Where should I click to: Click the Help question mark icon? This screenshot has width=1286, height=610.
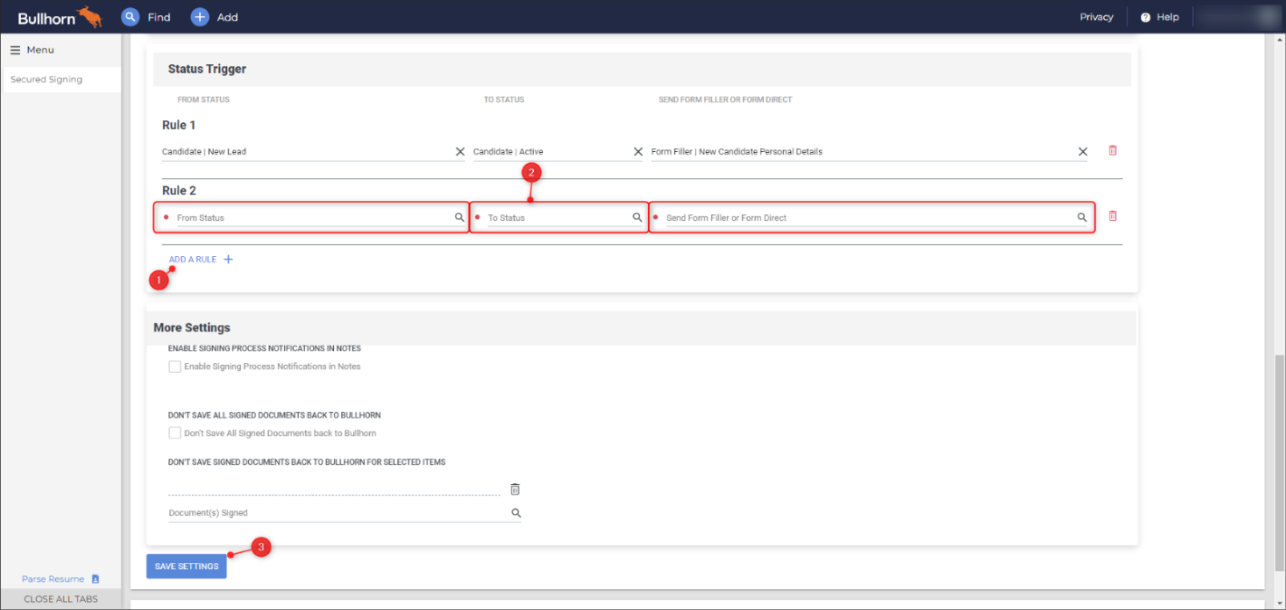coord(1145,17)
